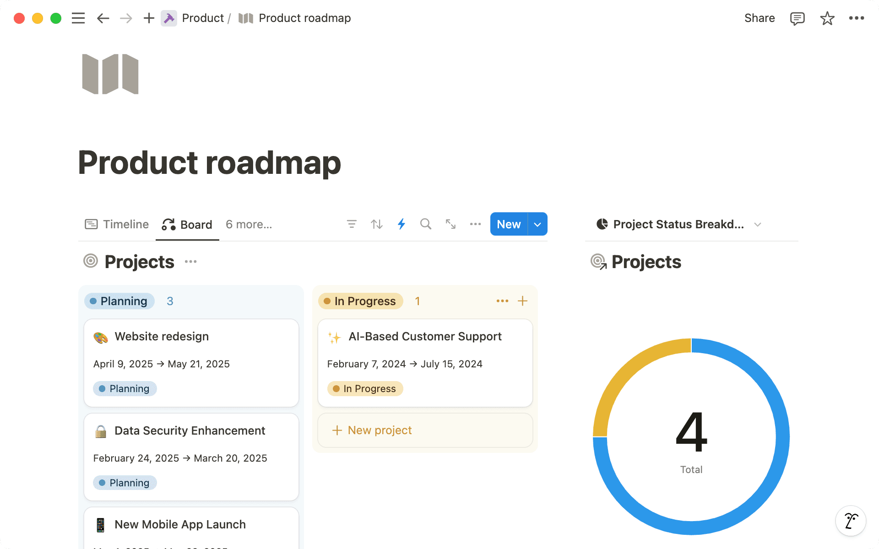Open the New button dropdown

click(537, 224)
